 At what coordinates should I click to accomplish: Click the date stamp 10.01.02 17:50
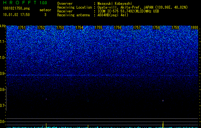[16, 15]
